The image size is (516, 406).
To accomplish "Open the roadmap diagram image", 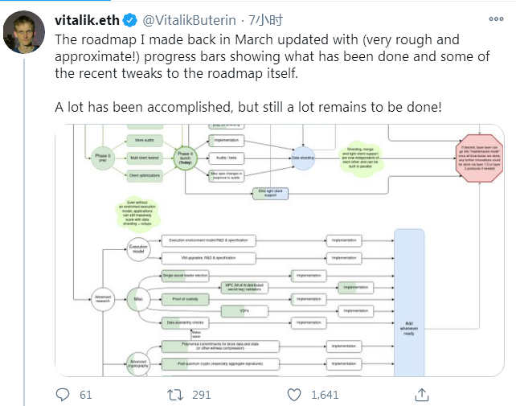I will click(280, 250).
